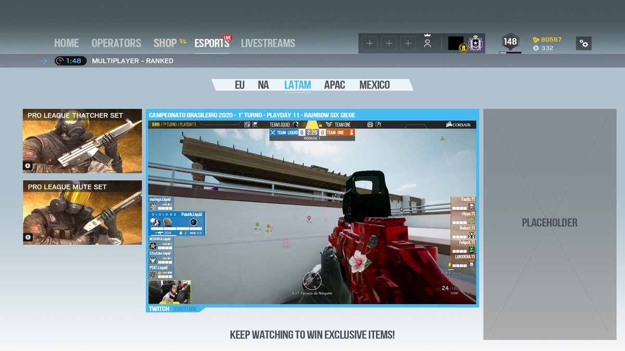Open the level 148 clearance badge
Image resolution: width=625 pixels, height=351 pixels.
click(510, 42)
